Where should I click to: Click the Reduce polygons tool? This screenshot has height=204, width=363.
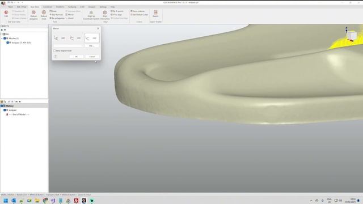tap(33, 15)
